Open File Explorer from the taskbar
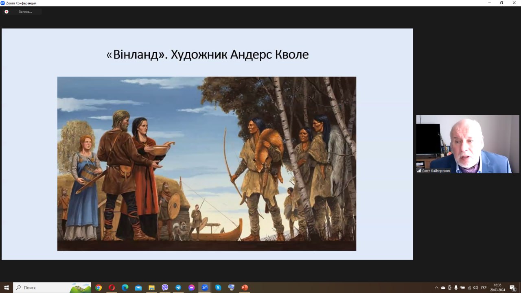The height and width of the screenshot is (293, 521). (151, 287)
